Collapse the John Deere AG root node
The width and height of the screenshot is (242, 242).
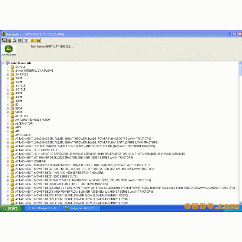click(x=3, y=63)
